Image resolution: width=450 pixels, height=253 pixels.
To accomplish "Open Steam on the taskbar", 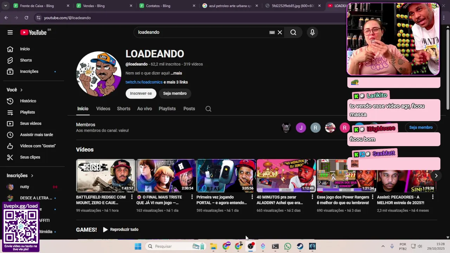I will (x=300, y=246).
